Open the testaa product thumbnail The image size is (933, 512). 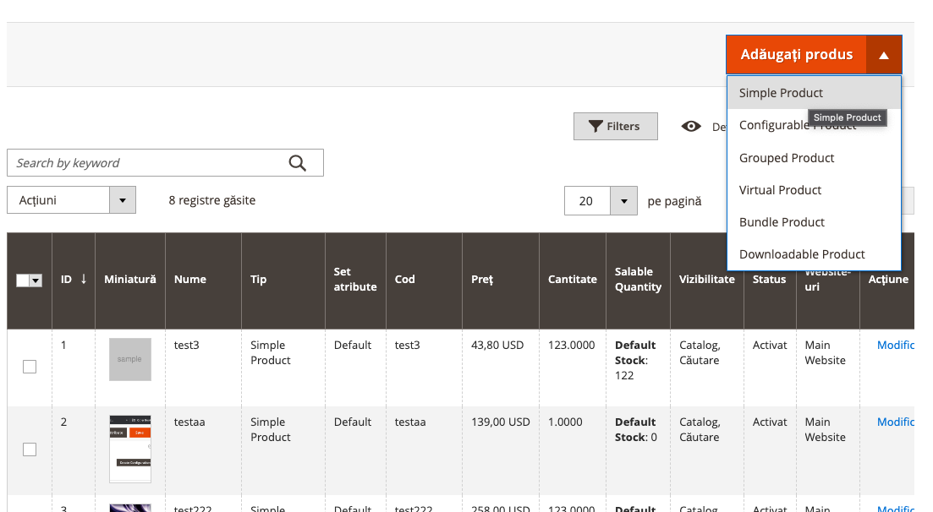click(x=130, y=449)
